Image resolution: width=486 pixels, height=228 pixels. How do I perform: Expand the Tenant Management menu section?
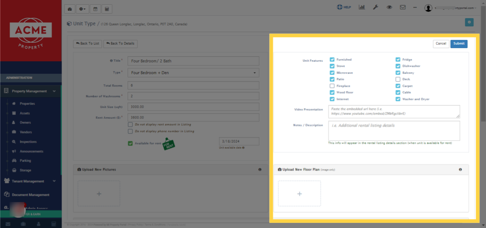(31, 181)
